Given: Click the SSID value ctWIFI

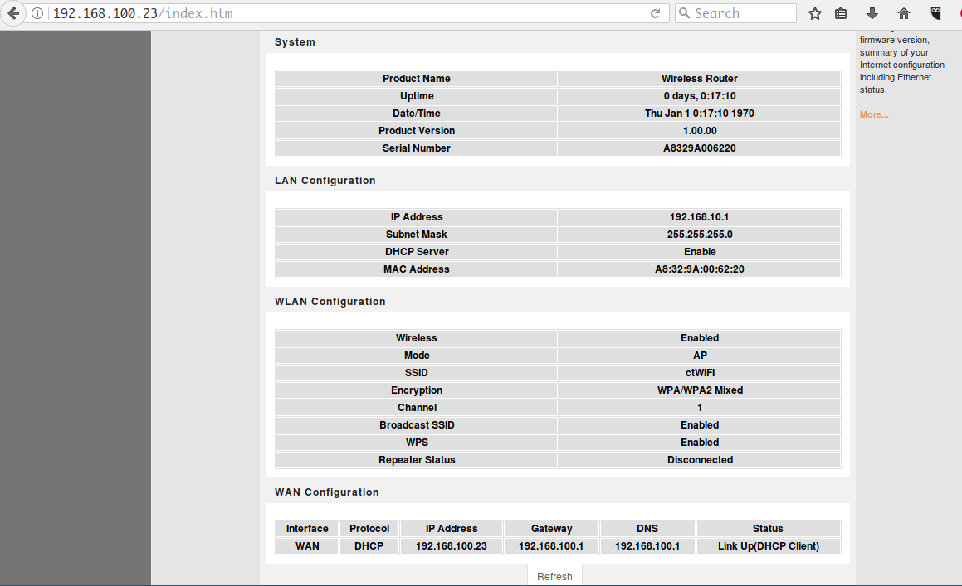Looking at the screenshot, I should click(x=699, y=373).
